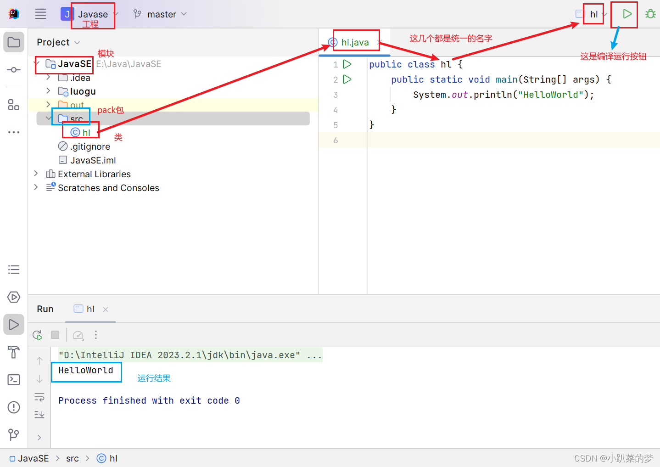The width and height of the screenshot is (660, 467).
Task: Click line number 4 in gutter
Action: pyautogui.click(x=336, y=110)
